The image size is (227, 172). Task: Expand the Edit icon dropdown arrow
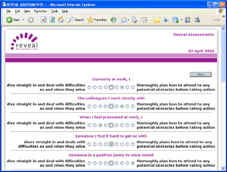pyautogui.click(x=151, y=20)
